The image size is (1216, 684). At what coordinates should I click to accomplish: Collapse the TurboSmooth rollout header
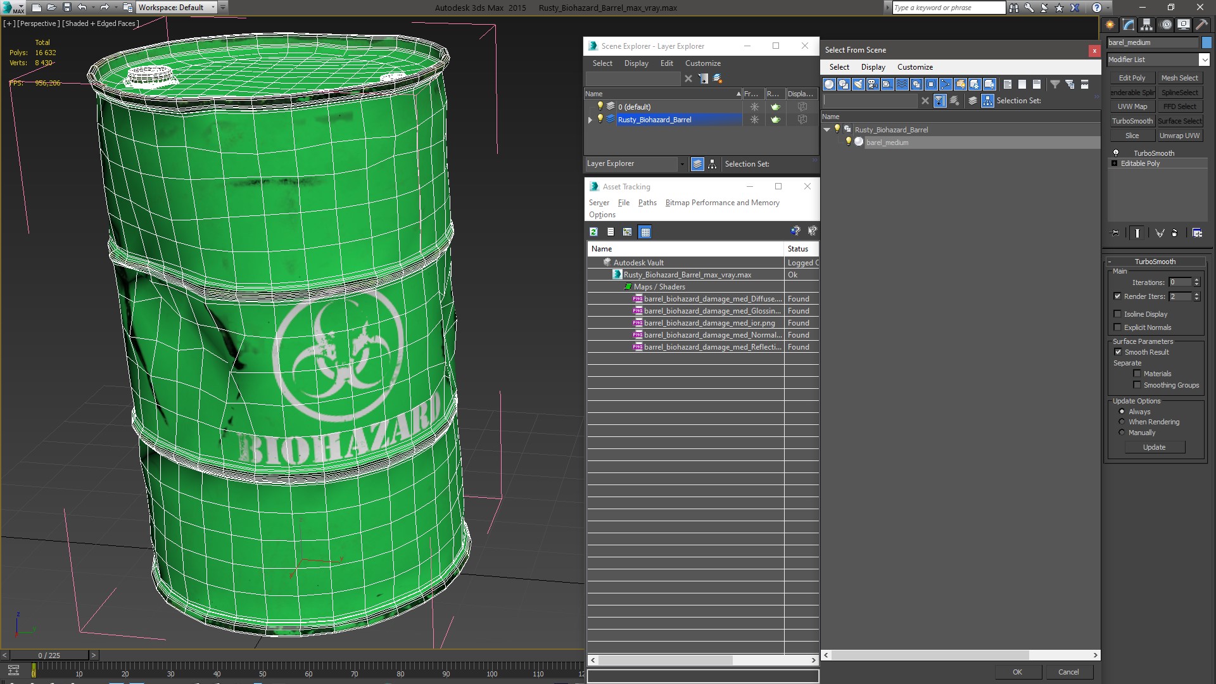tap(1155, 262)
